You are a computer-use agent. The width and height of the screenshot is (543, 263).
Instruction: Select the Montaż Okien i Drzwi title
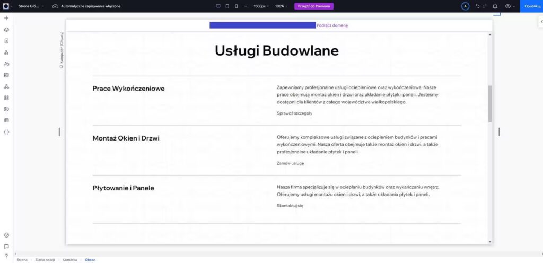pos(126,138)
